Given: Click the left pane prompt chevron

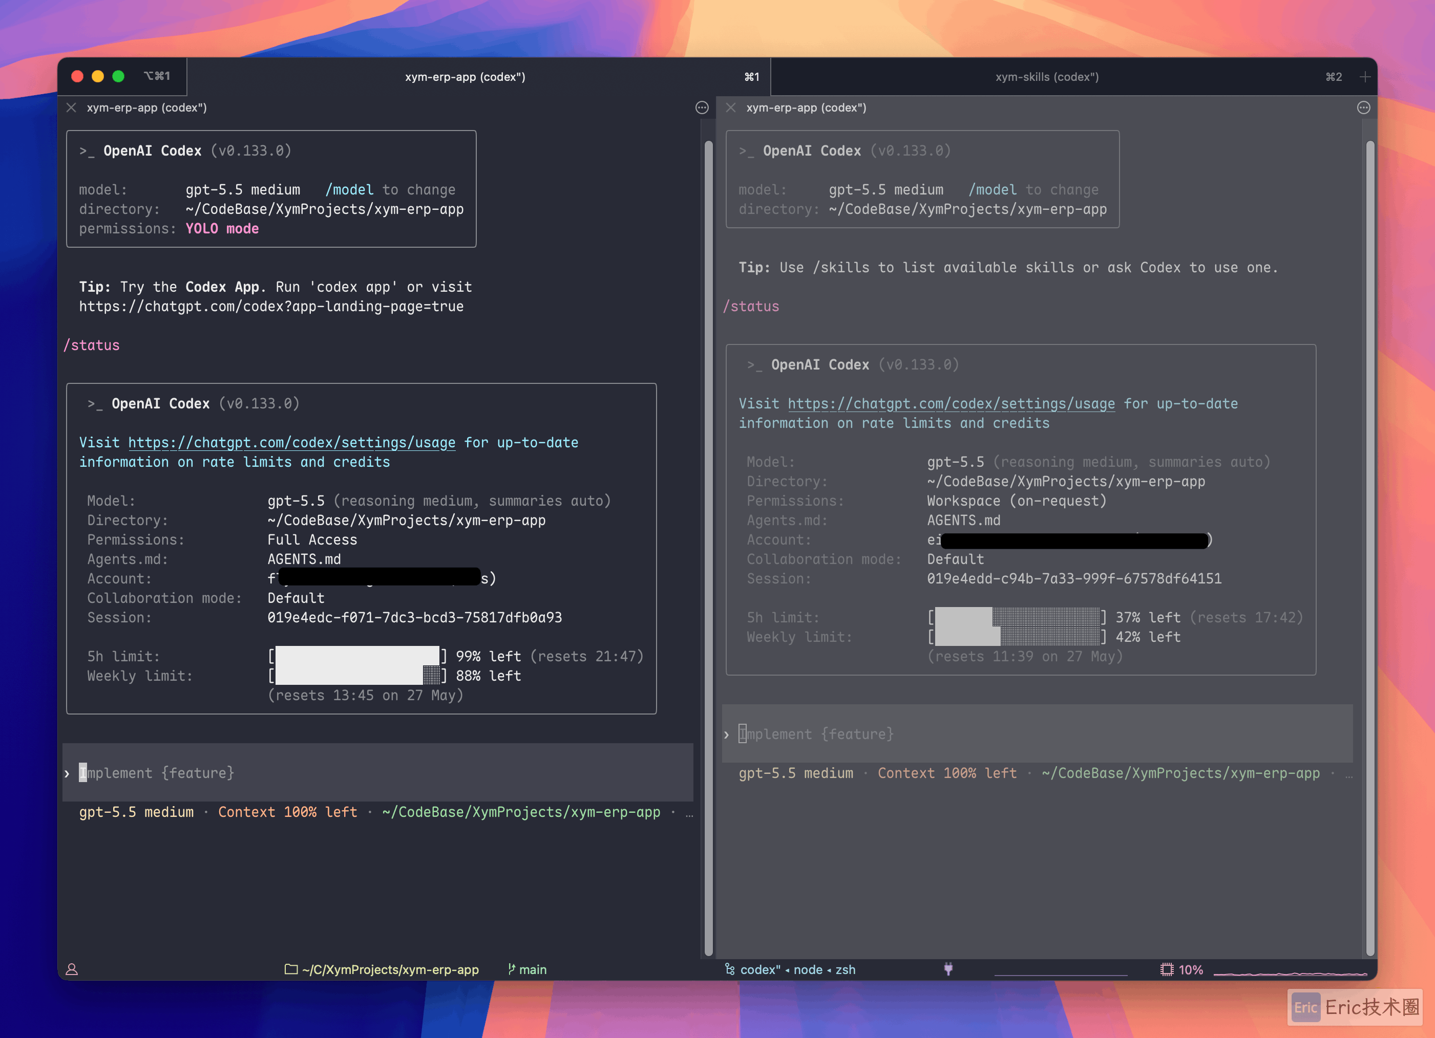Looking at the screenshot, I should (67, 773).
